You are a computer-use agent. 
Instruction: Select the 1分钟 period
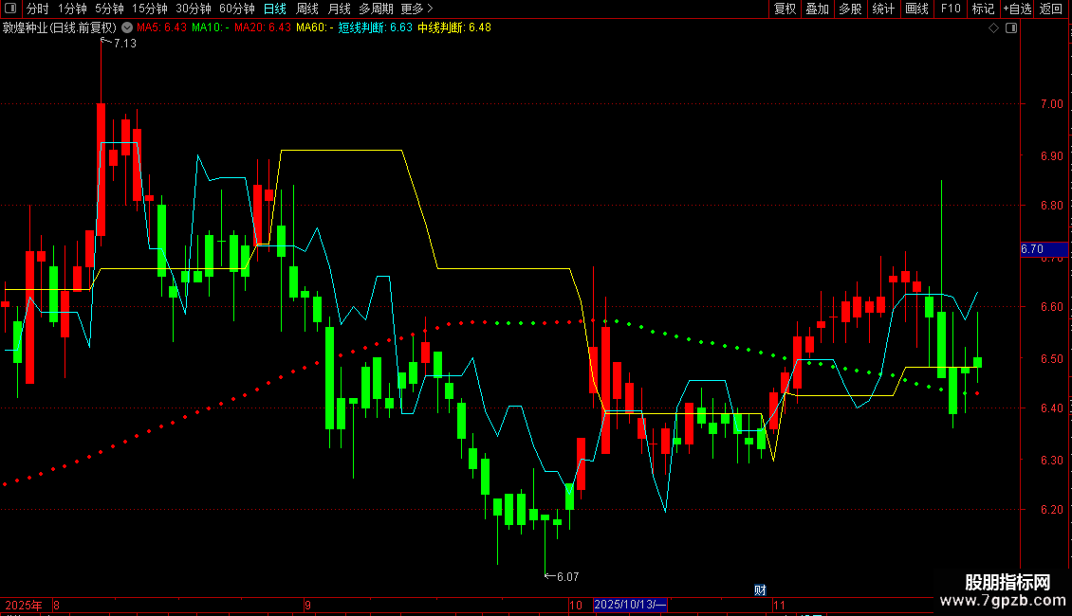(x=72, y=9)
